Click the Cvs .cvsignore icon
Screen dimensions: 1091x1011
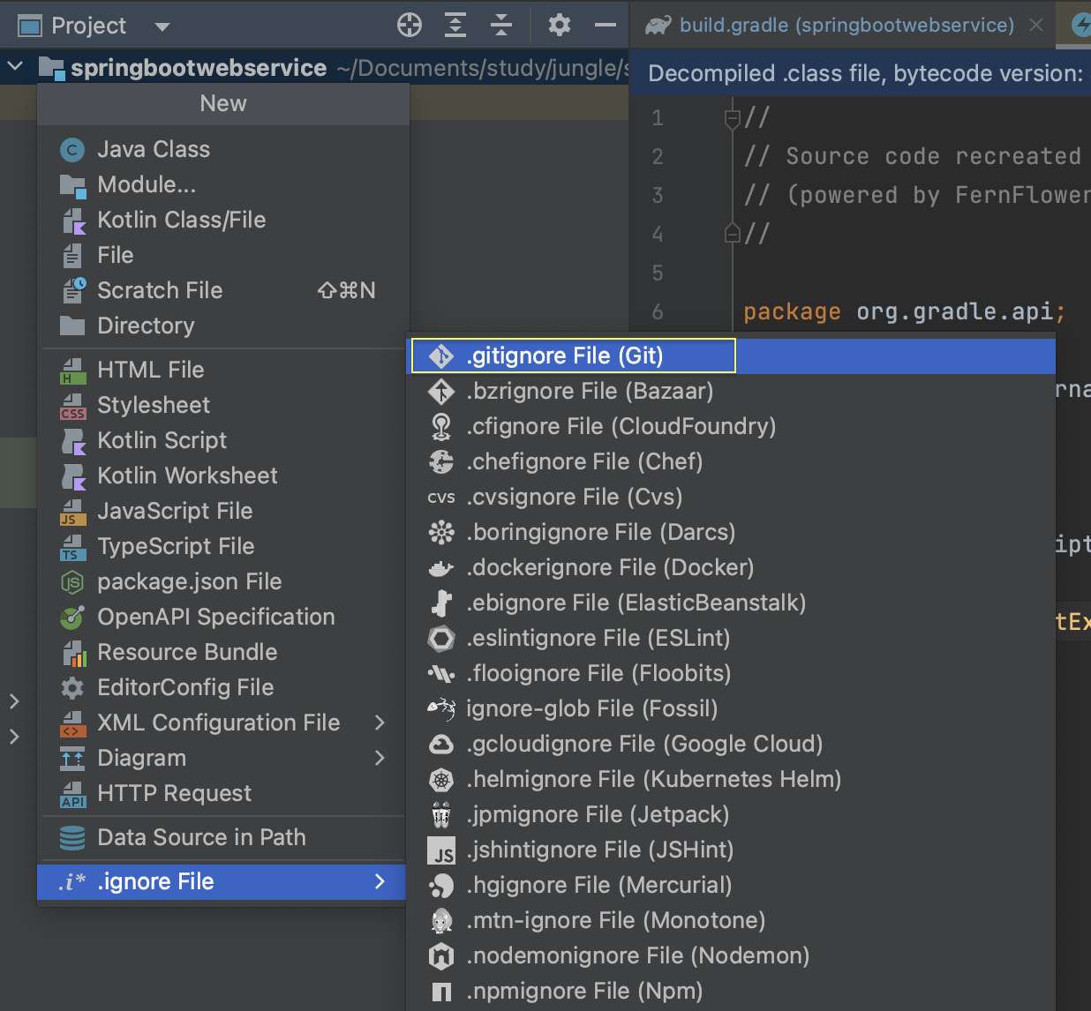441,498
